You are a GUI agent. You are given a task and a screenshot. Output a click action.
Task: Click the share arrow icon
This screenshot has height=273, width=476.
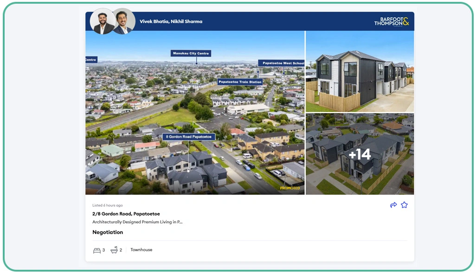coord(393,204)
